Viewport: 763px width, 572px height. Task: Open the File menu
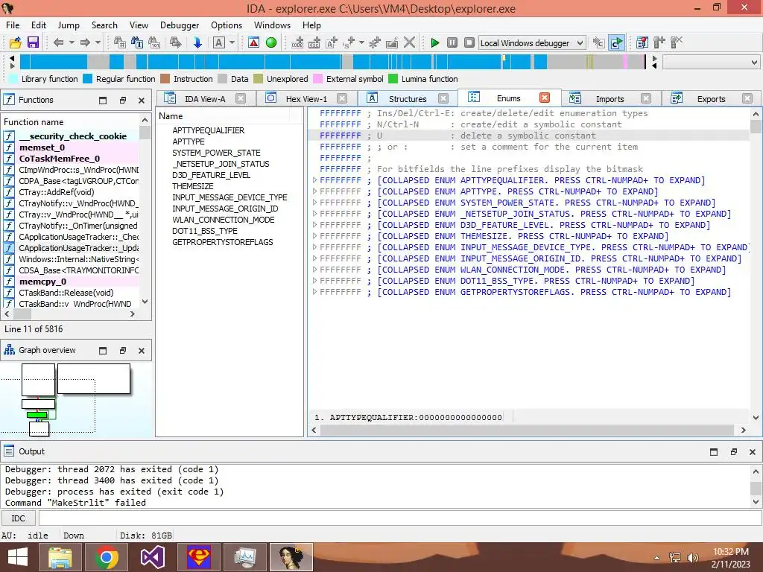pos(13,25)
